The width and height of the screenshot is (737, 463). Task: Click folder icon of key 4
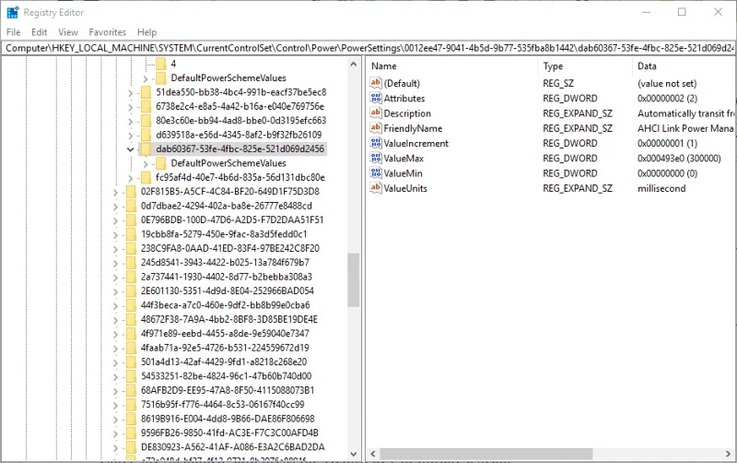160,64
